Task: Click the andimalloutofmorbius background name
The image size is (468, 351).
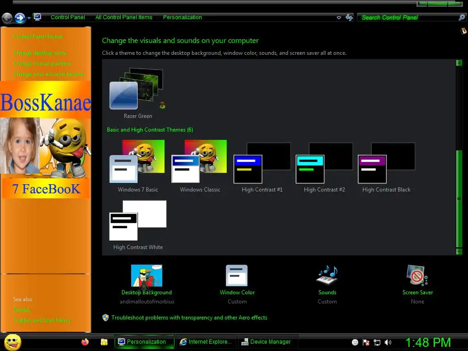Action: (147, 302)
